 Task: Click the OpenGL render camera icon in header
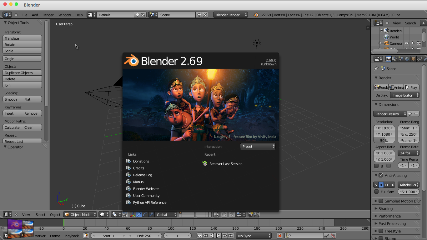(250, 215)
